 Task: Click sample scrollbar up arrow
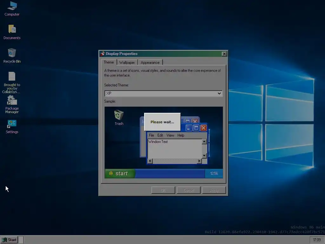pos(204,141)
